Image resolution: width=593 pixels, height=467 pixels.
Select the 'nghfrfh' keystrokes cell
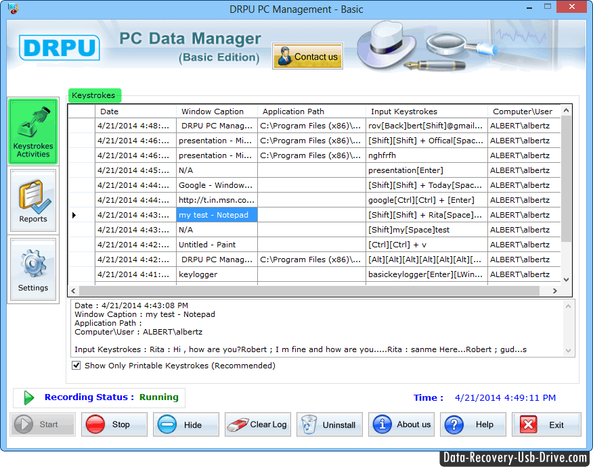click(426, 155)
